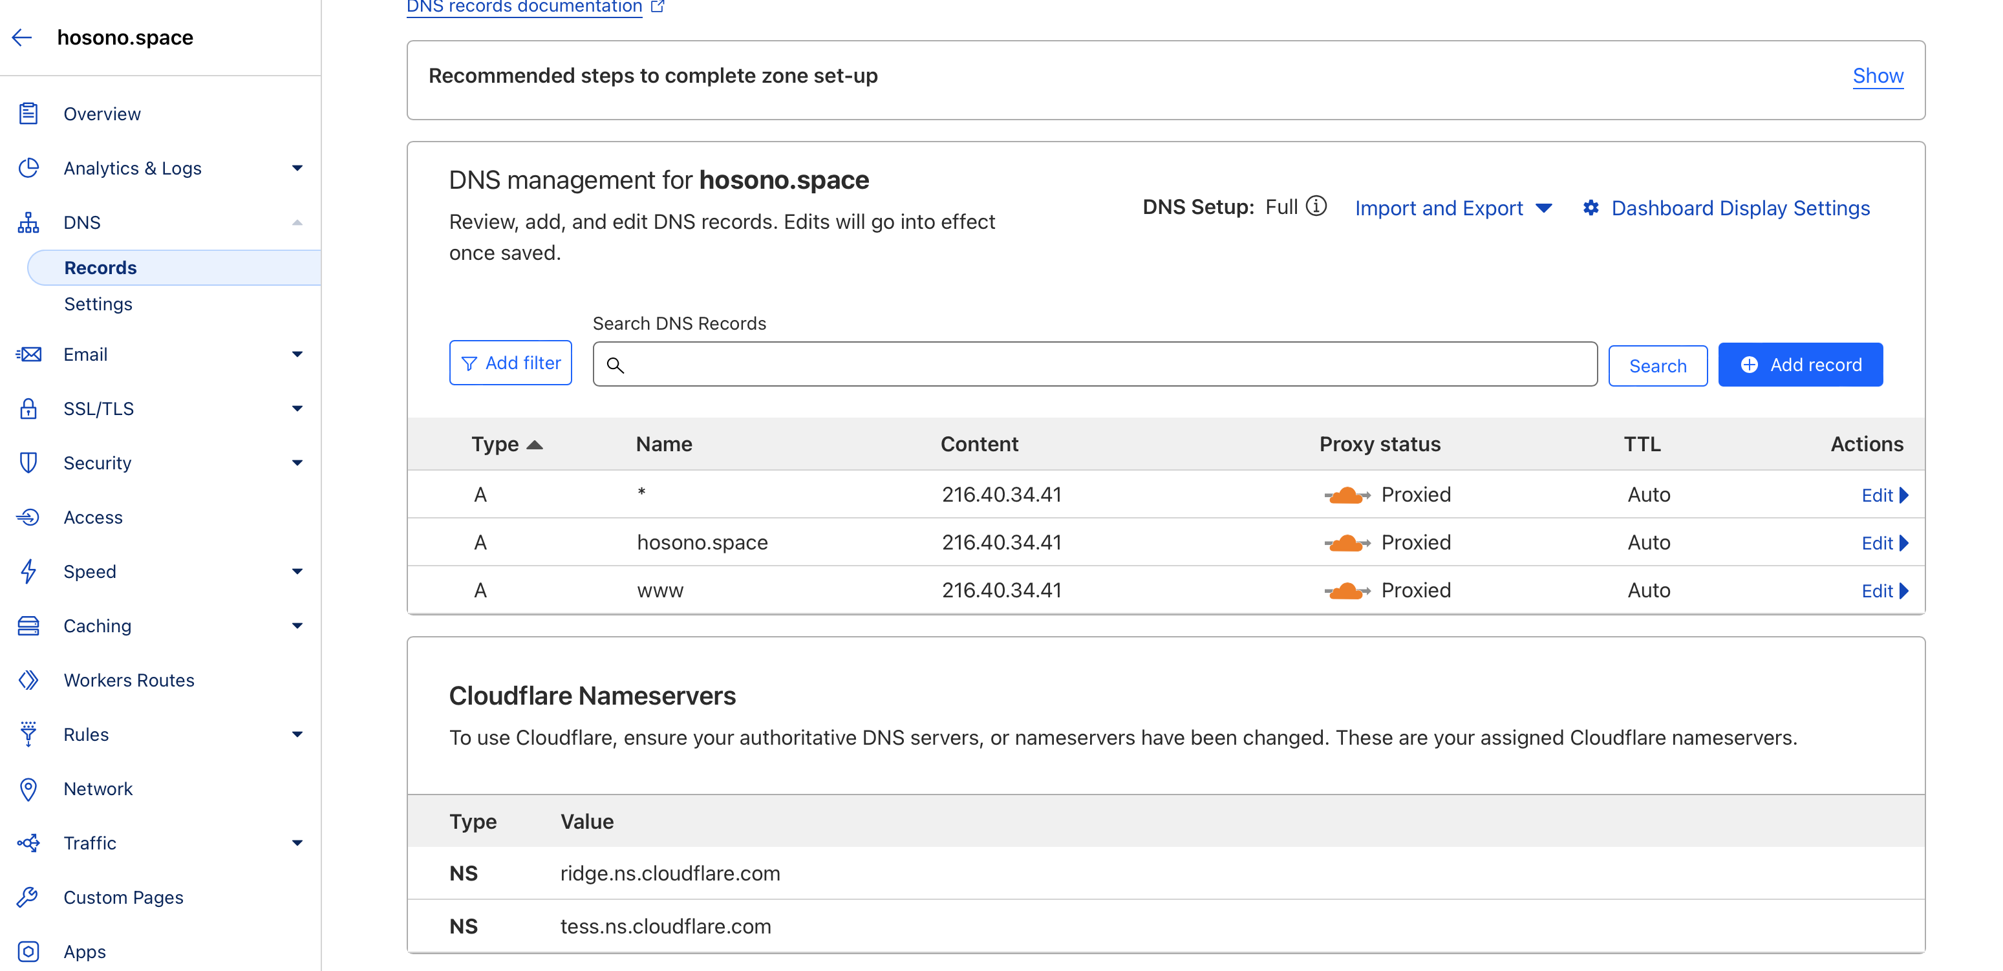Edit the www A record
Image resolution: width=2003 pixels, height=971 pixels.
1885,591
